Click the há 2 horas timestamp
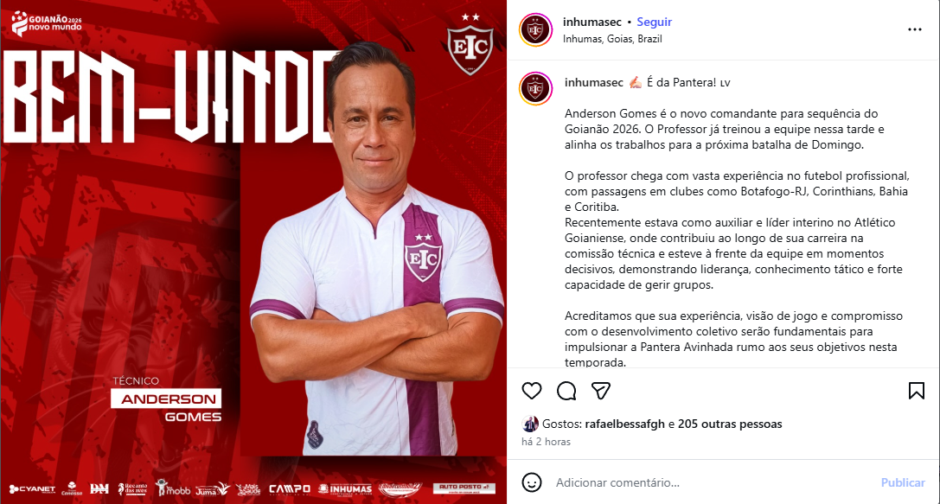The width and height of the screenshot is (940, 504). (x=546, y=442)
